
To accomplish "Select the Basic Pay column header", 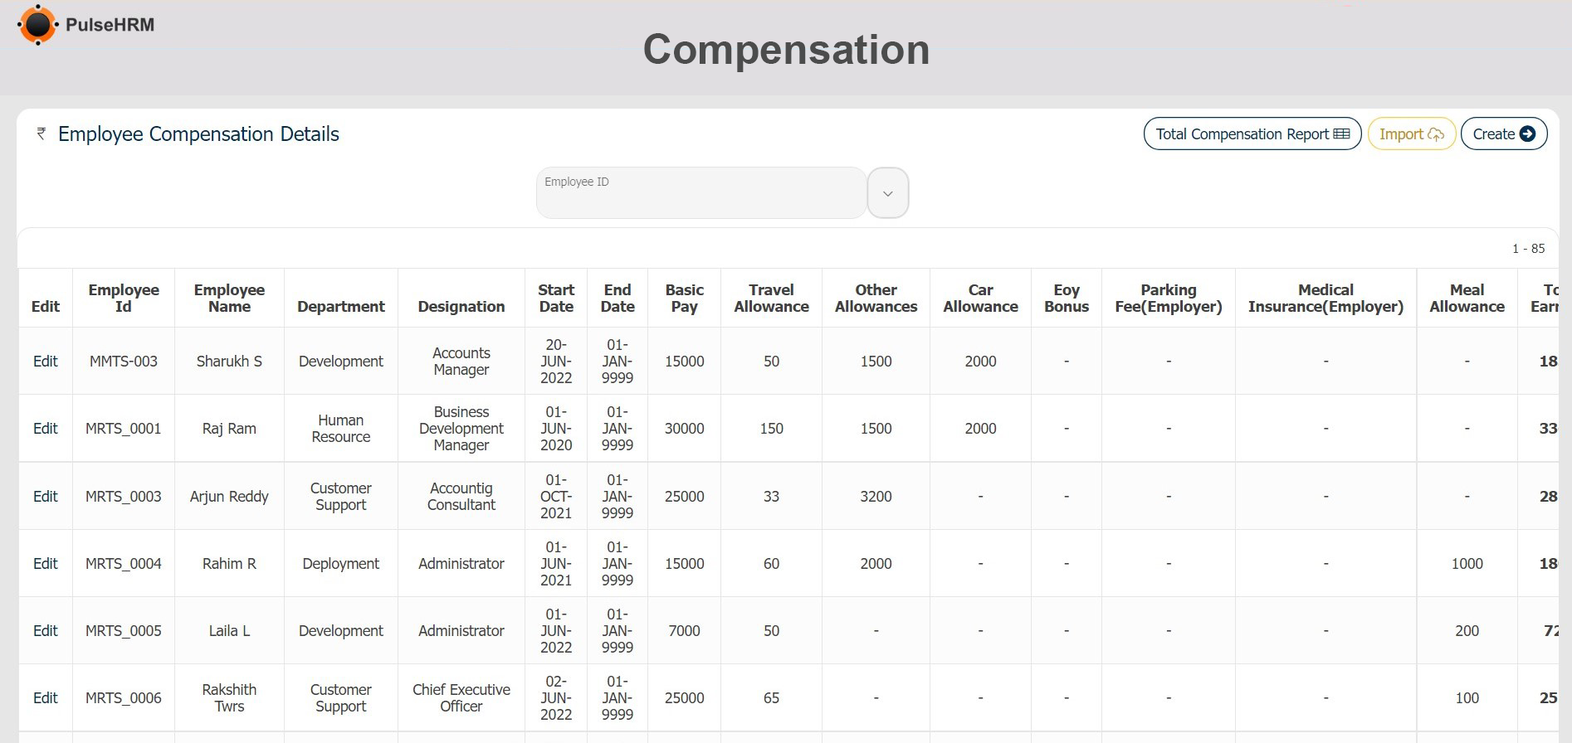I will [684, 299].
